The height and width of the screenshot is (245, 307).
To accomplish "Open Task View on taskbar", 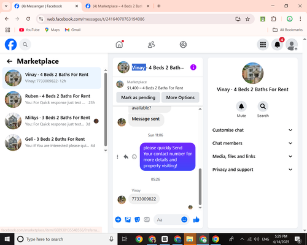I will (125, 239).
